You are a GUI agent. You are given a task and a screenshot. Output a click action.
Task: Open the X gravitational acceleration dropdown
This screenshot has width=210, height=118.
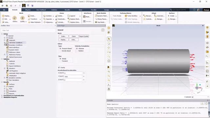[x=84, y=73]
